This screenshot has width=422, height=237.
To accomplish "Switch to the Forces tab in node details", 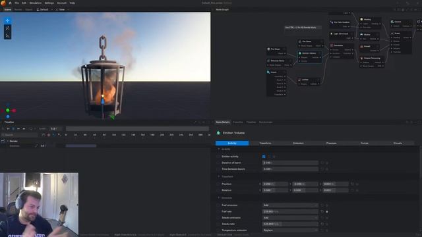I will [x=365, y=144].
